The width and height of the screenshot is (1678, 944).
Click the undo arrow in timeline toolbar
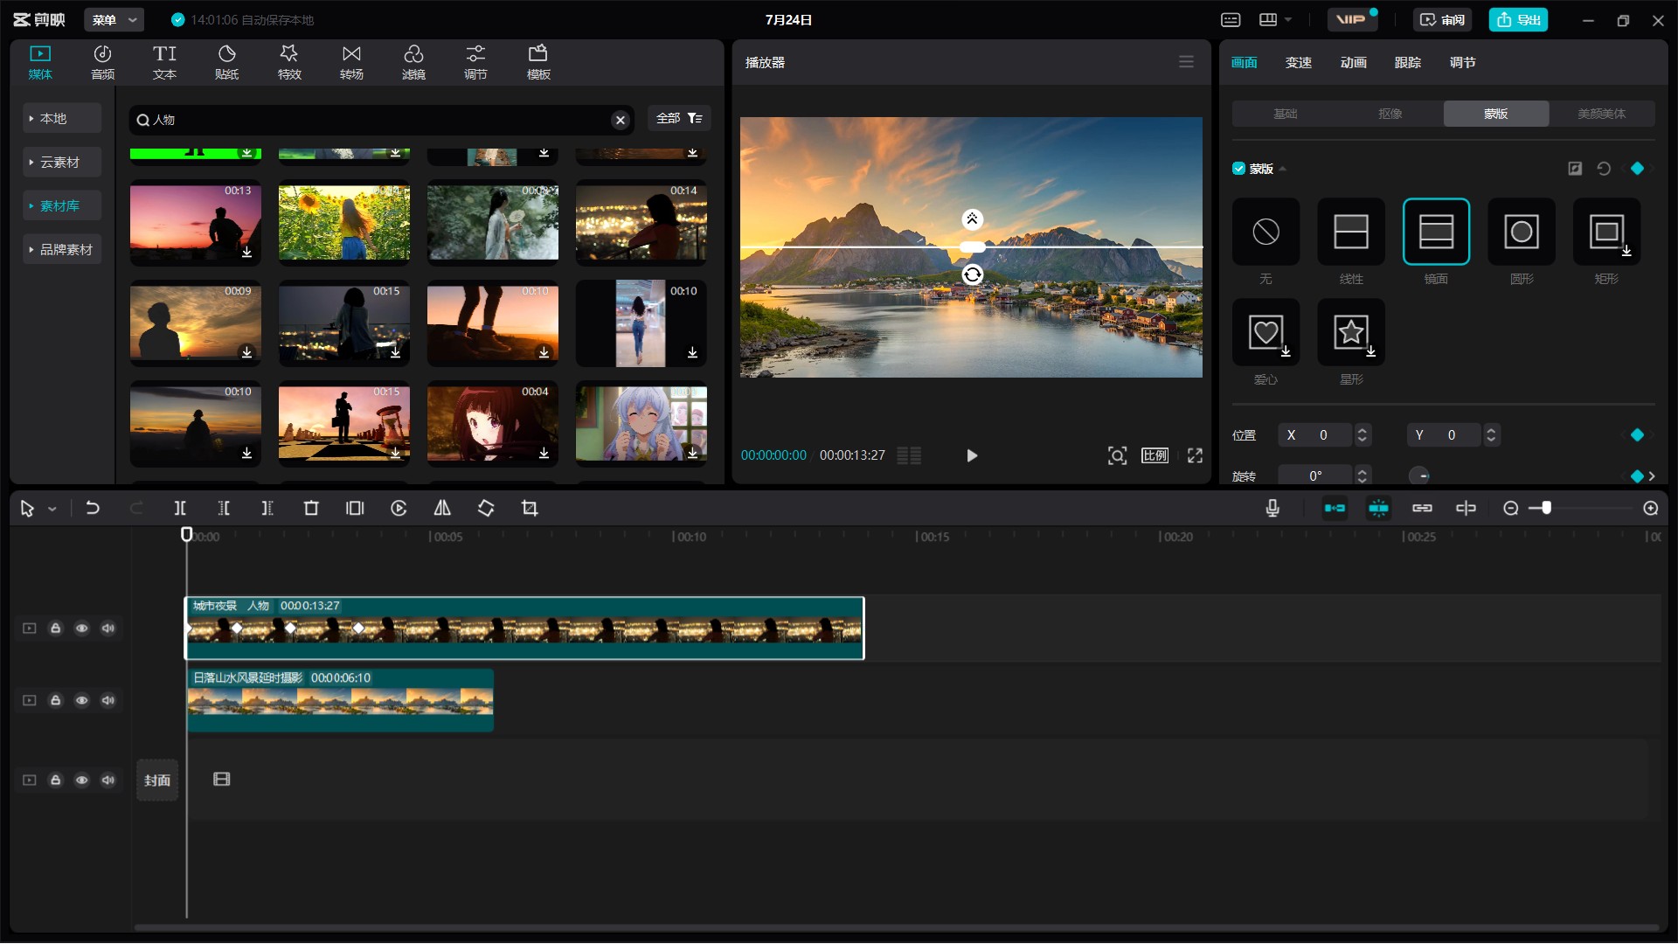pos(93,508)
